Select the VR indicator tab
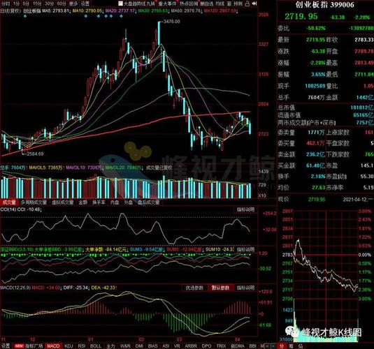 point(177,346)
